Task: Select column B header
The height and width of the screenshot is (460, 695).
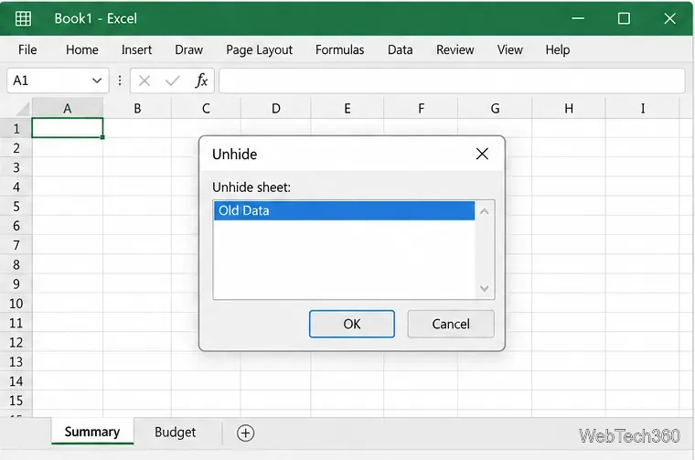Action: click(x=137, y=109)
